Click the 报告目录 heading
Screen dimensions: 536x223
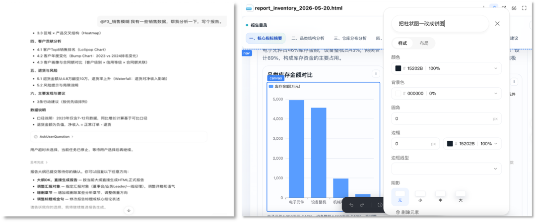tap(259, 25)
